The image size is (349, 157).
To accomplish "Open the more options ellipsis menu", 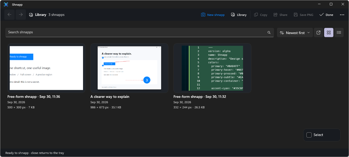I will click(342, 15).
